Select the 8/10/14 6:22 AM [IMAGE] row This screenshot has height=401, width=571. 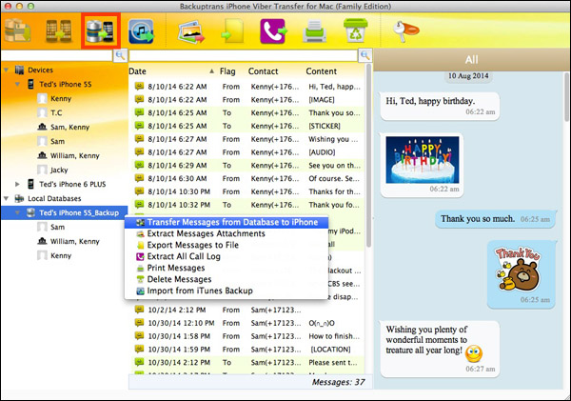(x=247, y=99)
